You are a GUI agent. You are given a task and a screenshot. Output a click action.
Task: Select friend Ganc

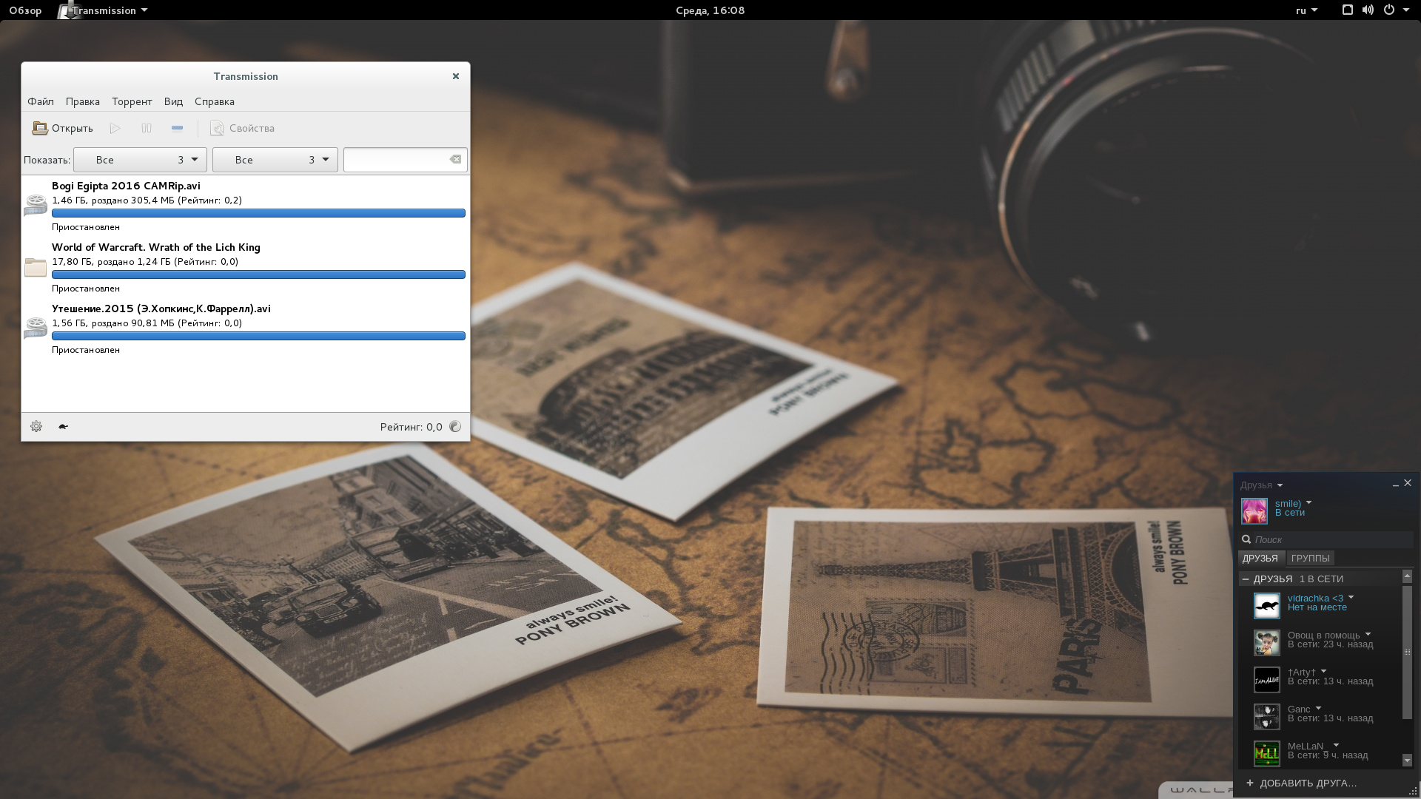coord(1320,716)
